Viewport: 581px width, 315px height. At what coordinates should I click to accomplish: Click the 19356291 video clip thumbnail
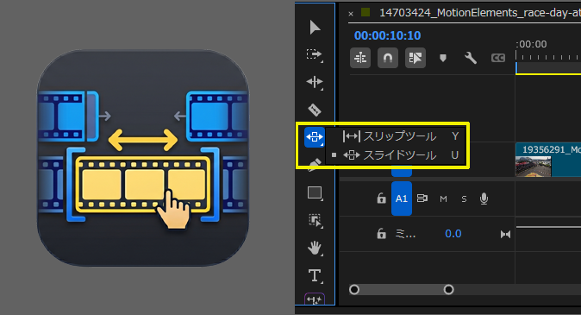coord(534,166)
